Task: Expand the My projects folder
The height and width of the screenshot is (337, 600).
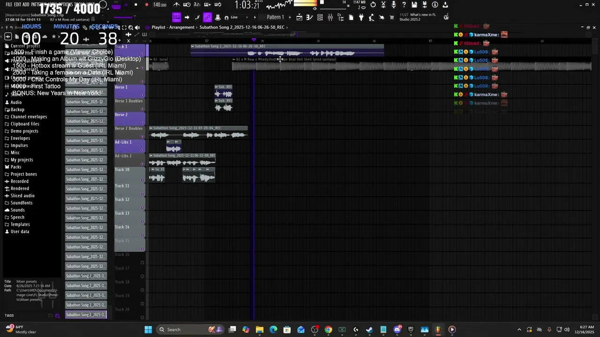Action: tap(22, 160)
